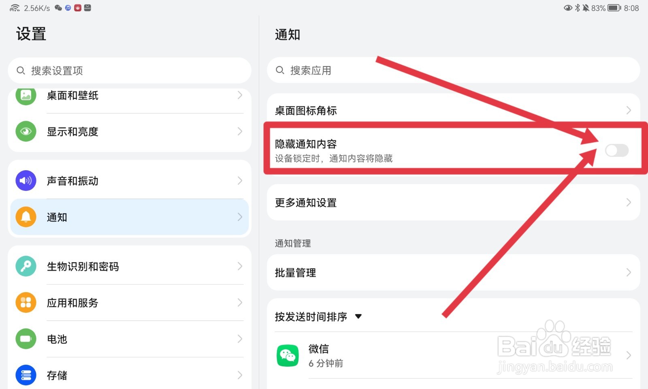Open the WeChat app icon in notification list
The height and width of the screenshot is (389, 648).
click(288, 355)
